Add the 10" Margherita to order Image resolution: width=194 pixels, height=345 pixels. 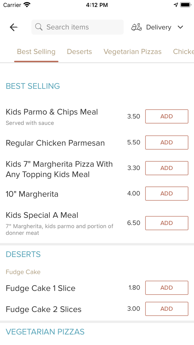click(167, 193)
